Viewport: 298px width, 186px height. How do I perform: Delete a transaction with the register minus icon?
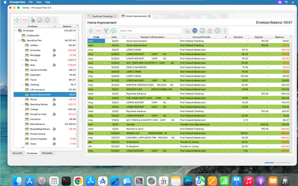click(x=98, y=31)
